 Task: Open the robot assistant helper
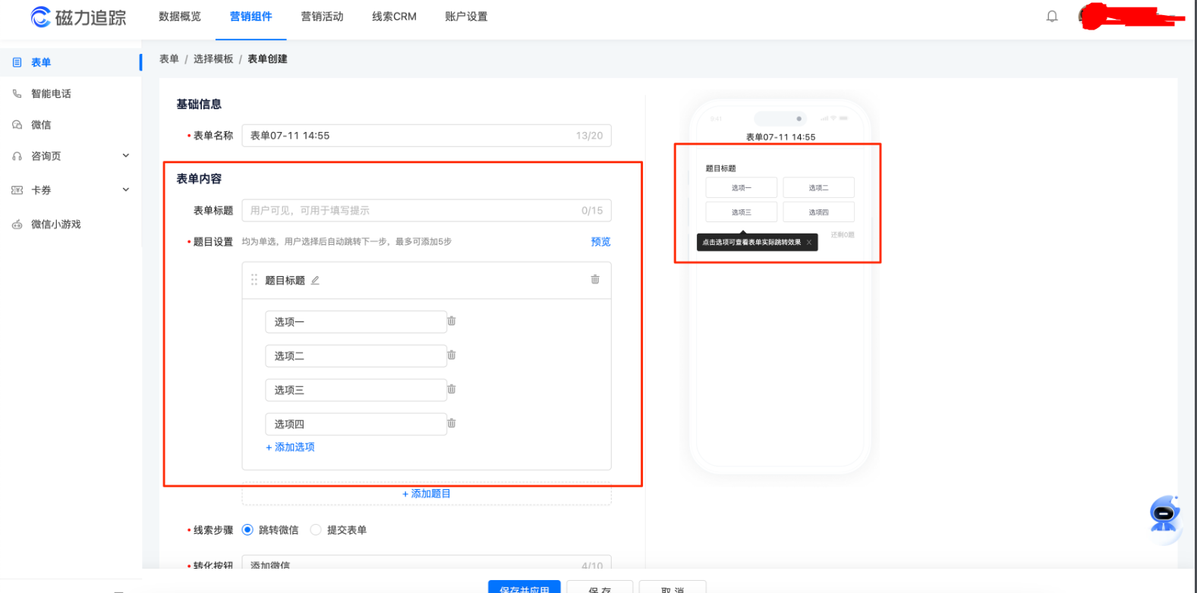point(1164,515)
